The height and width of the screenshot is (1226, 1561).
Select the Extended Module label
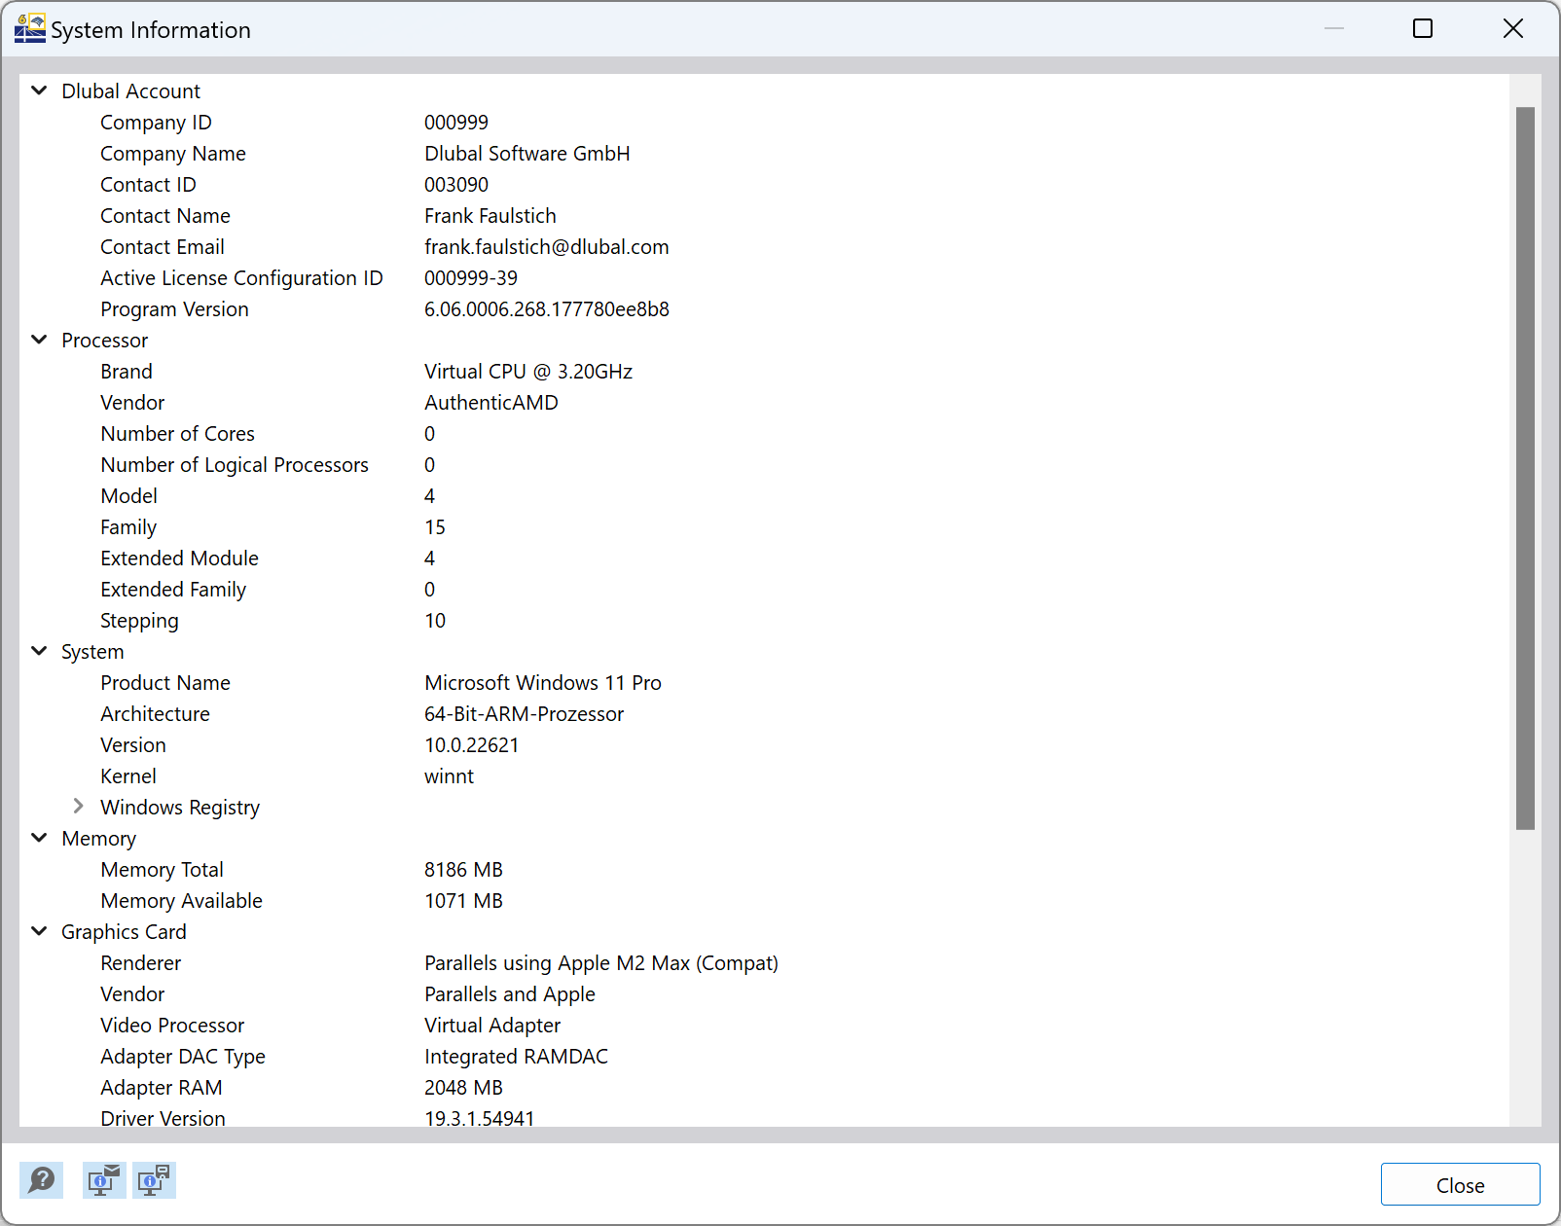(179, 558)
